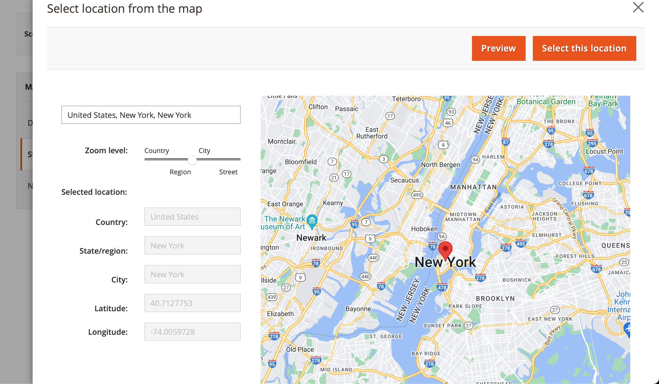
Task: Click the BROOKLYN label on the map
Action: [495, 299]
